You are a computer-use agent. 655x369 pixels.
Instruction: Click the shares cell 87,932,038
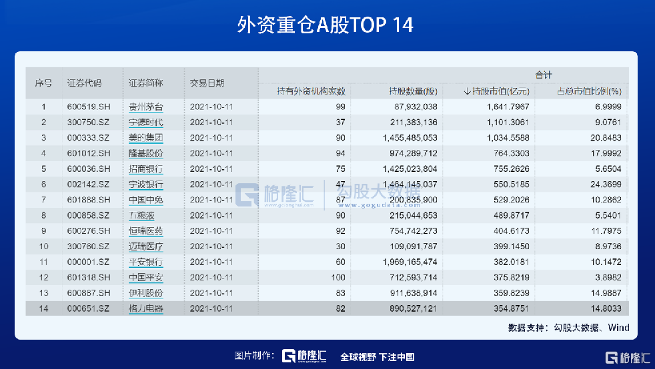pos(416,107)
